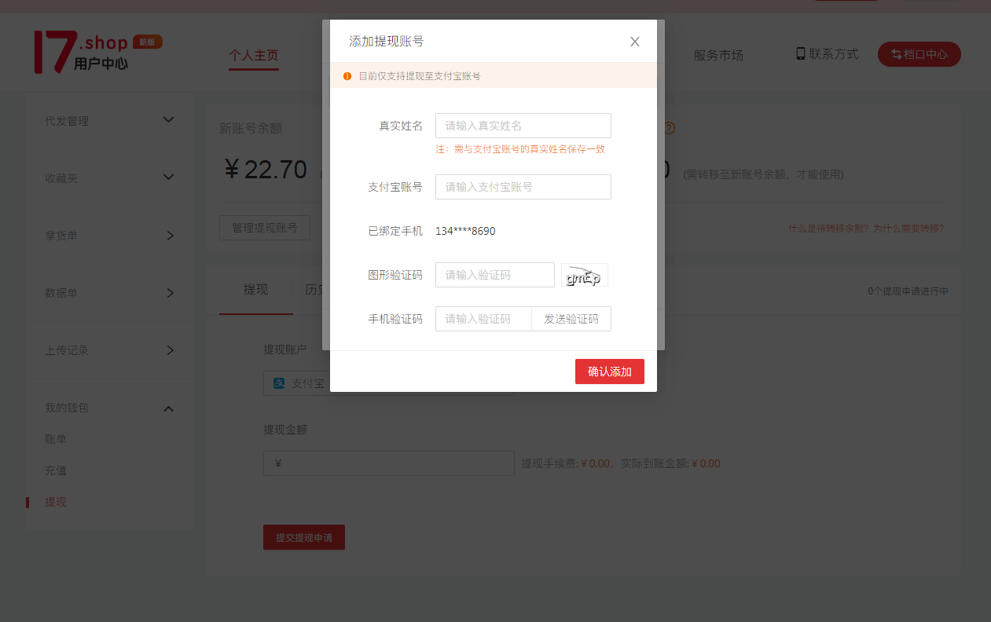Open the 服务市场 menu item
The image size is (991, 622).
click(718, 55)
